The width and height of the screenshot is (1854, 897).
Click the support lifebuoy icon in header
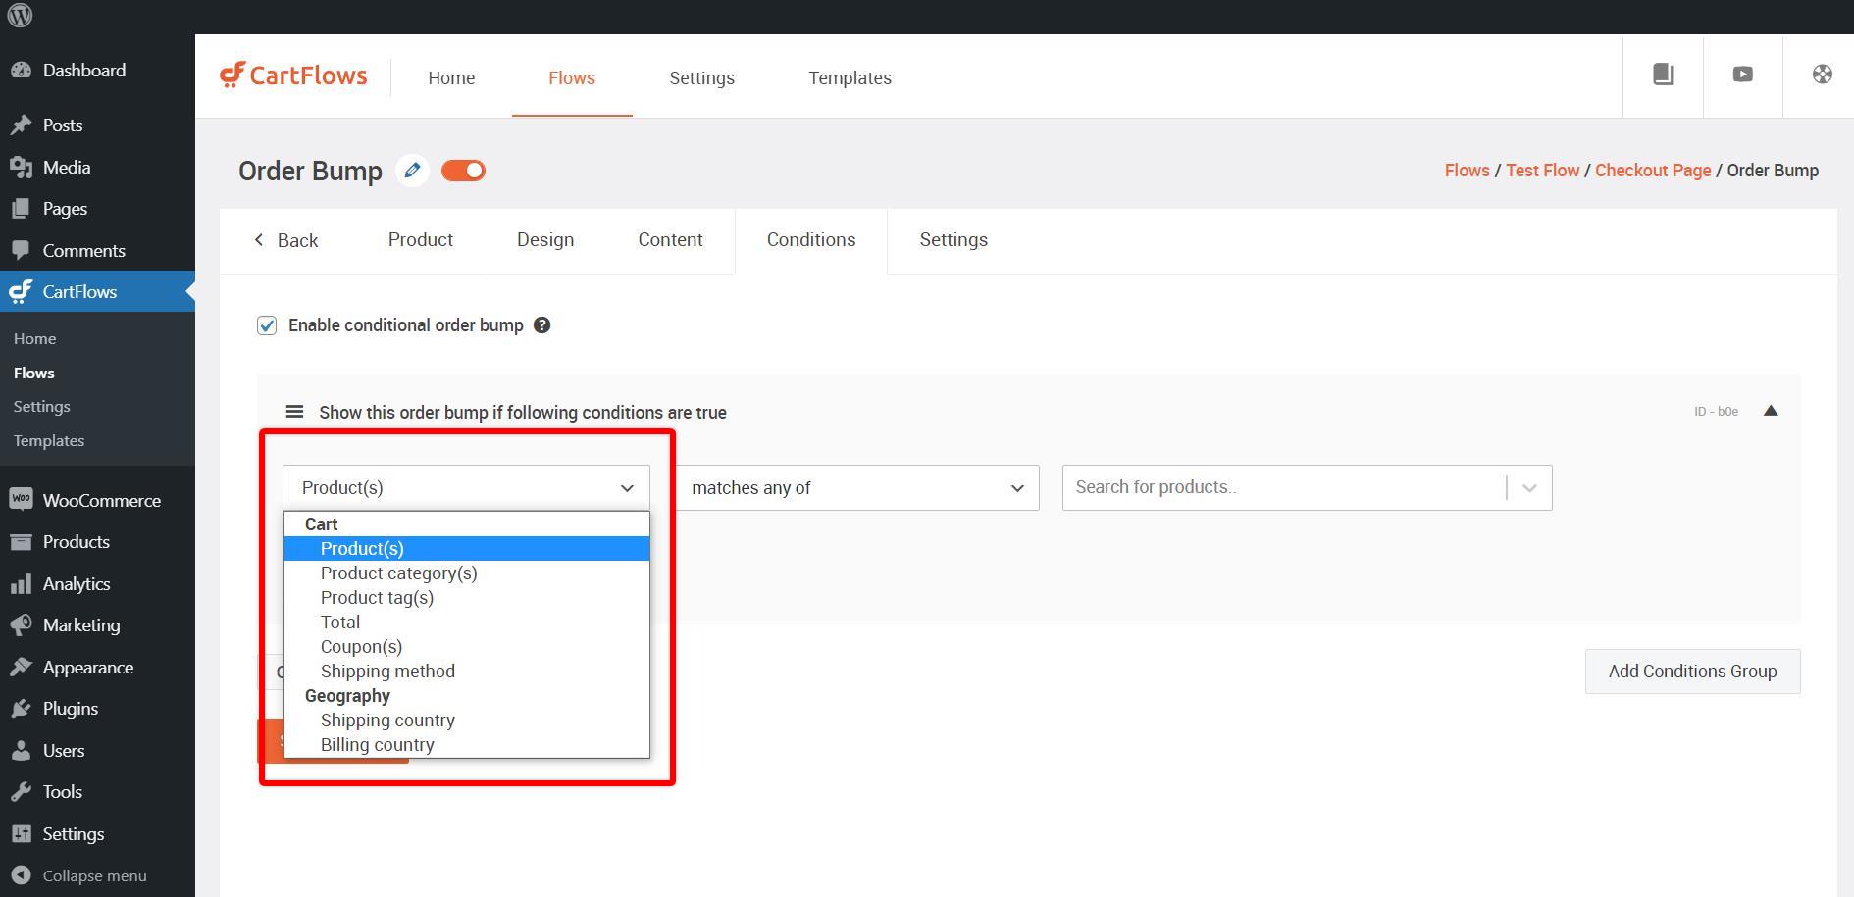point(1822,75)
